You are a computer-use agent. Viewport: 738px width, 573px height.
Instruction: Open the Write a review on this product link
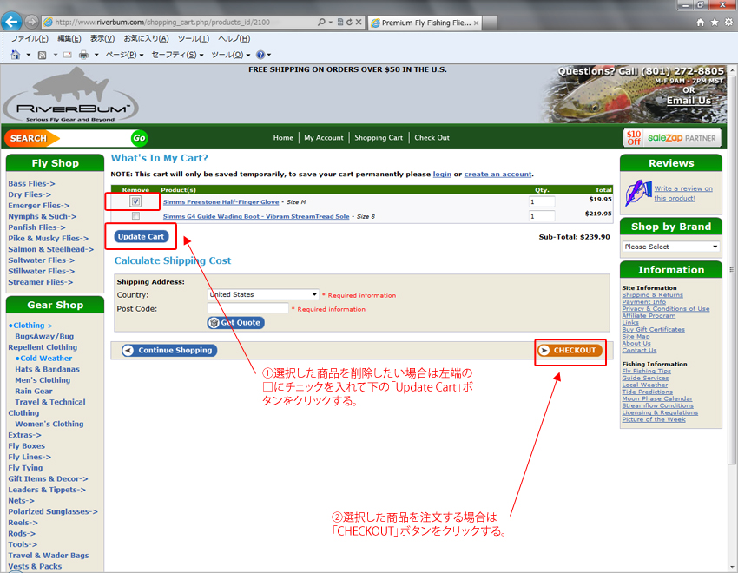(683, 194)
